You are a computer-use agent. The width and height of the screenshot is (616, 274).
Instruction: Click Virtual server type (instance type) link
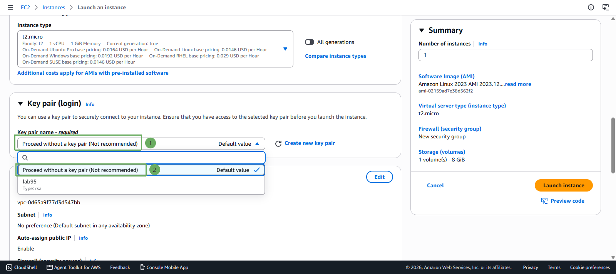coord(462,106)
